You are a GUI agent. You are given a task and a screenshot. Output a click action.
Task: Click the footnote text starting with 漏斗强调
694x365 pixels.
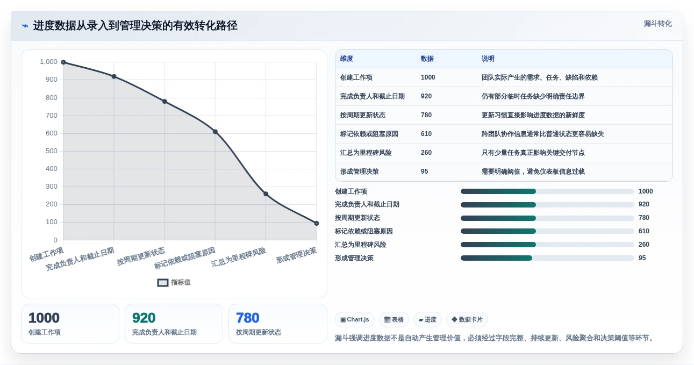click(x=496, y=338)
